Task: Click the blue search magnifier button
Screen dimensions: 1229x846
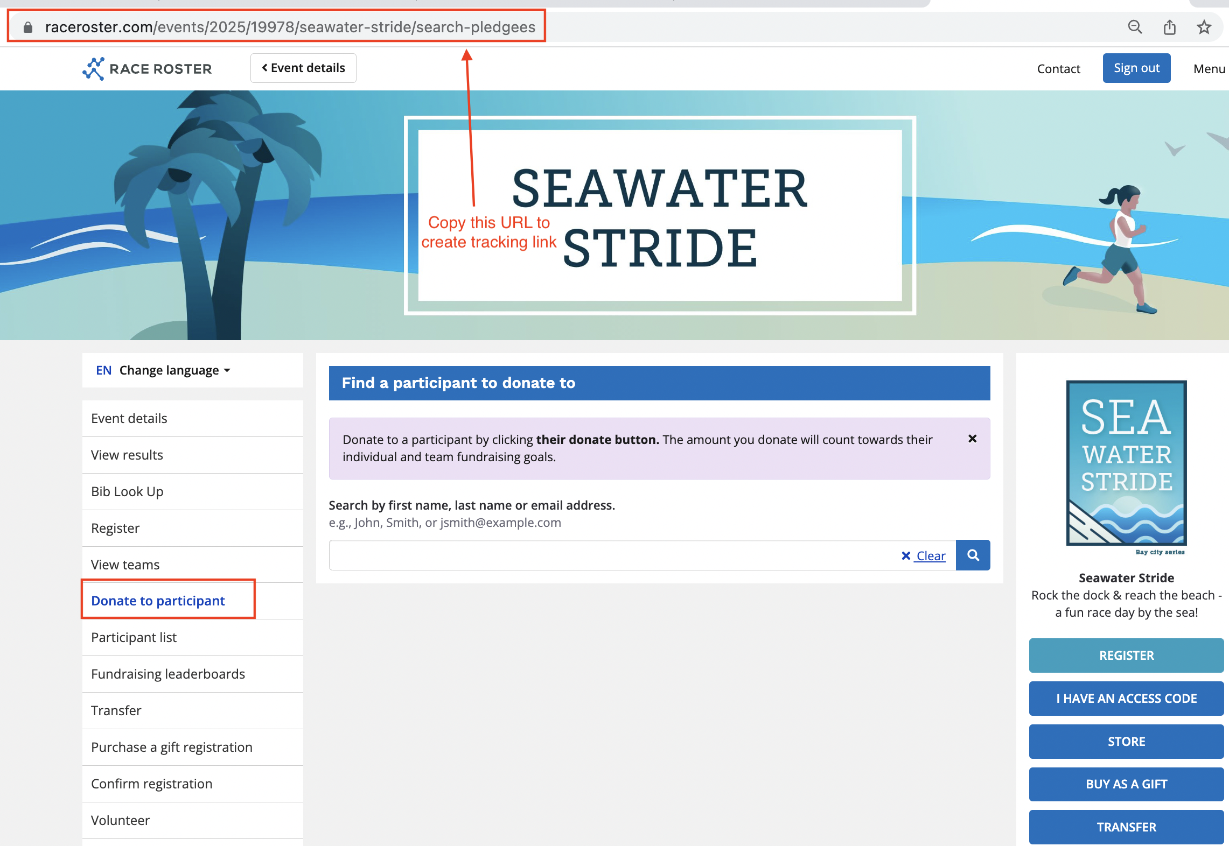Action: pos(973,555)
